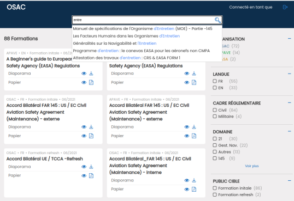Download Diaporama of the APAVE Accord Bilatéral FAR 145 externe
294x201 pixels.
point(194,127)
